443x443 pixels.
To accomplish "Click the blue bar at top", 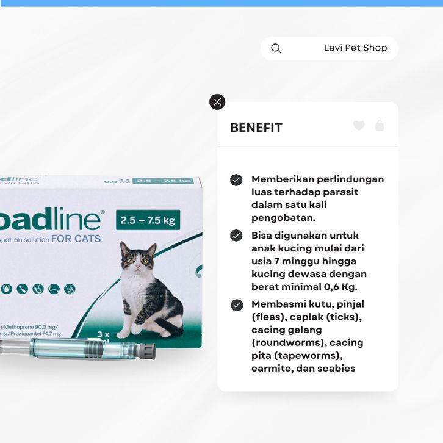I will (221, 3).
